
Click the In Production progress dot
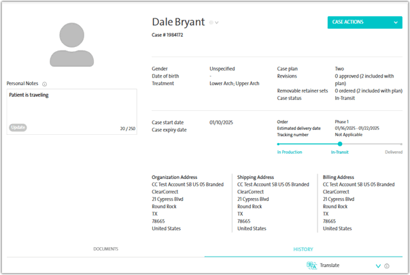pos(278,144)
